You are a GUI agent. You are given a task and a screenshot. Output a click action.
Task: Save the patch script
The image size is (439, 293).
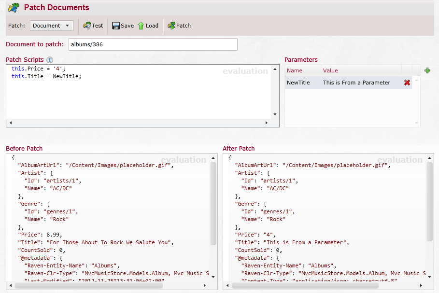pos(123,26)
